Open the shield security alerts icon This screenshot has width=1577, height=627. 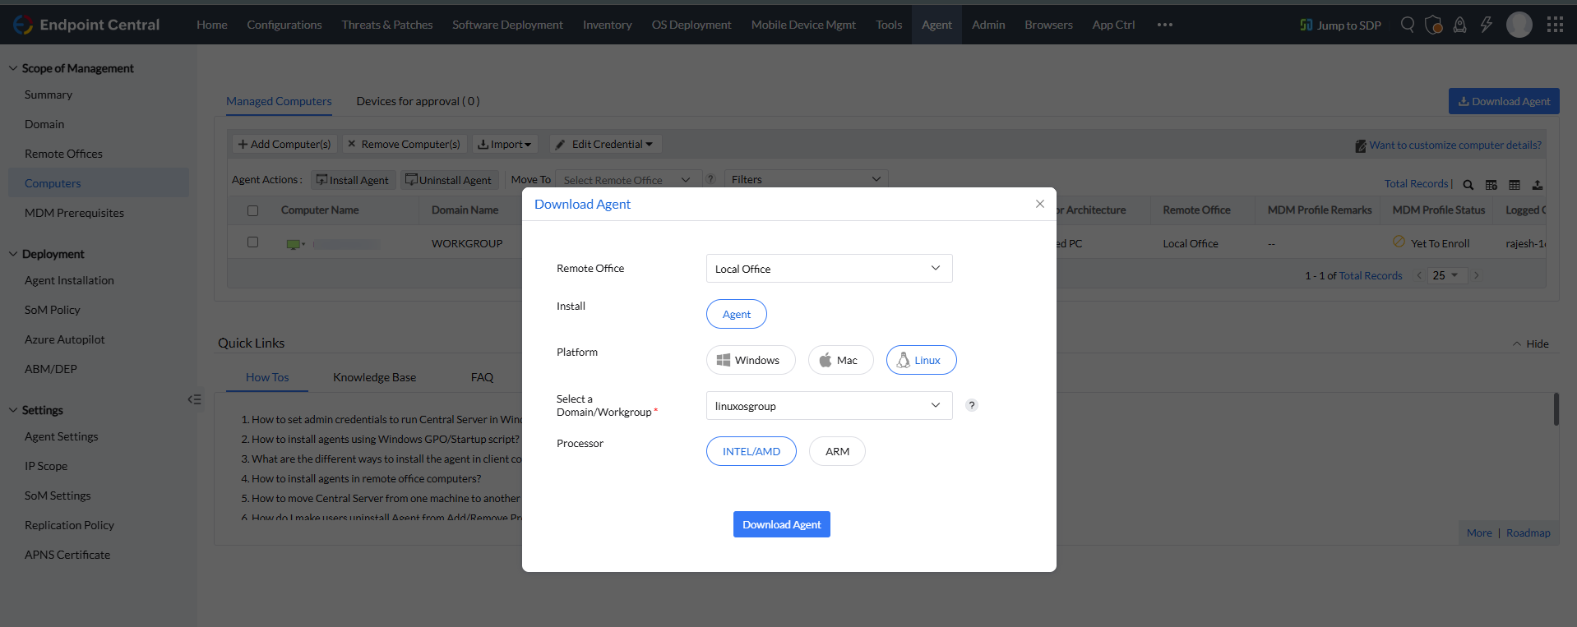point(1434,25)
